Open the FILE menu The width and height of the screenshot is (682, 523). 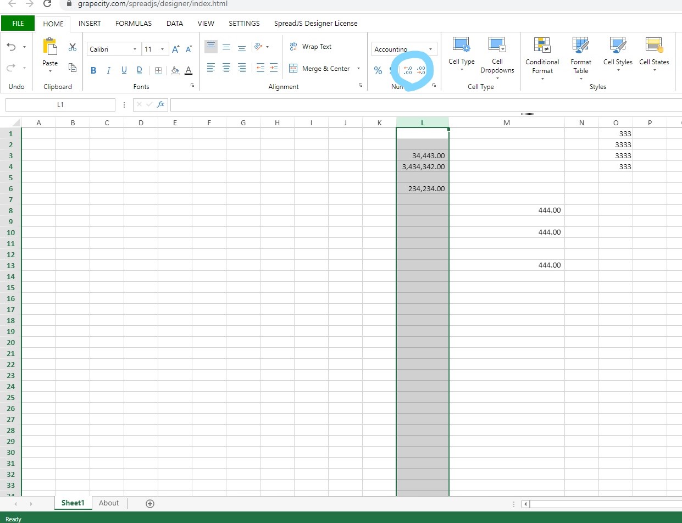point(18,23)
